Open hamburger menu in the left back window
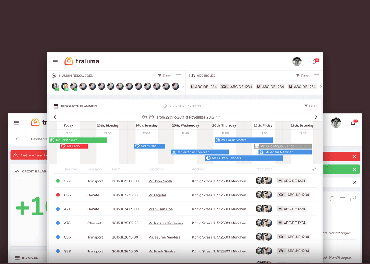This screenshot has height=264, width=370. coord(16,122)
